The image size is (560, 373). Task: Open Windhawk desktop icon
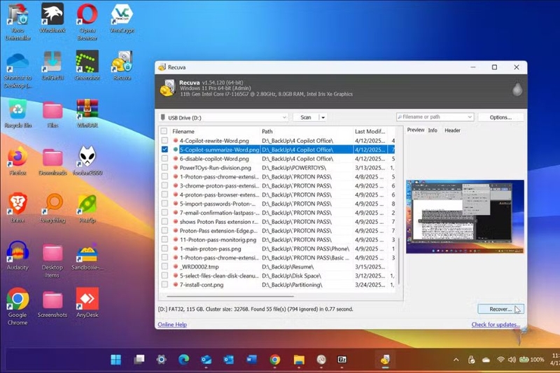(x=52, y=18)
